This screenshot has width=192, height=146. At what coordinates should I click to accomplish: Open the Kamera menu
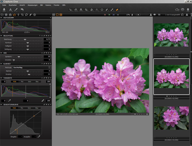pyautogui.click(x=48, y=5)
